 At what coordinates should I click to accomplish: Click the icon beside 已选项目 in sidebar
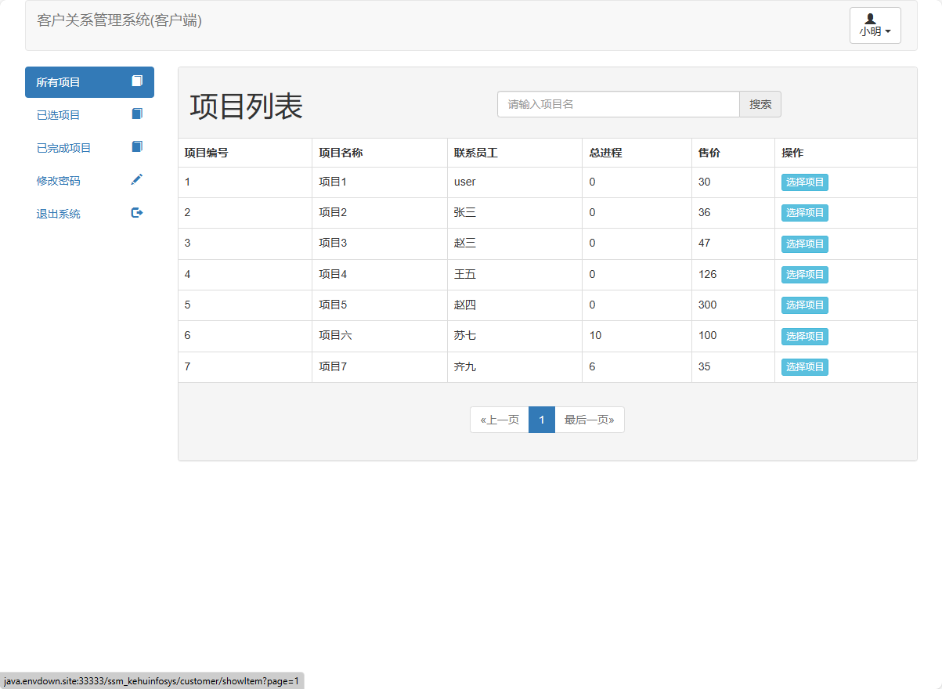pos(137,114)
